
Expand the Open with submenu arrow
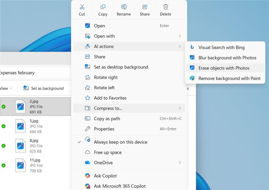[180, 36]
